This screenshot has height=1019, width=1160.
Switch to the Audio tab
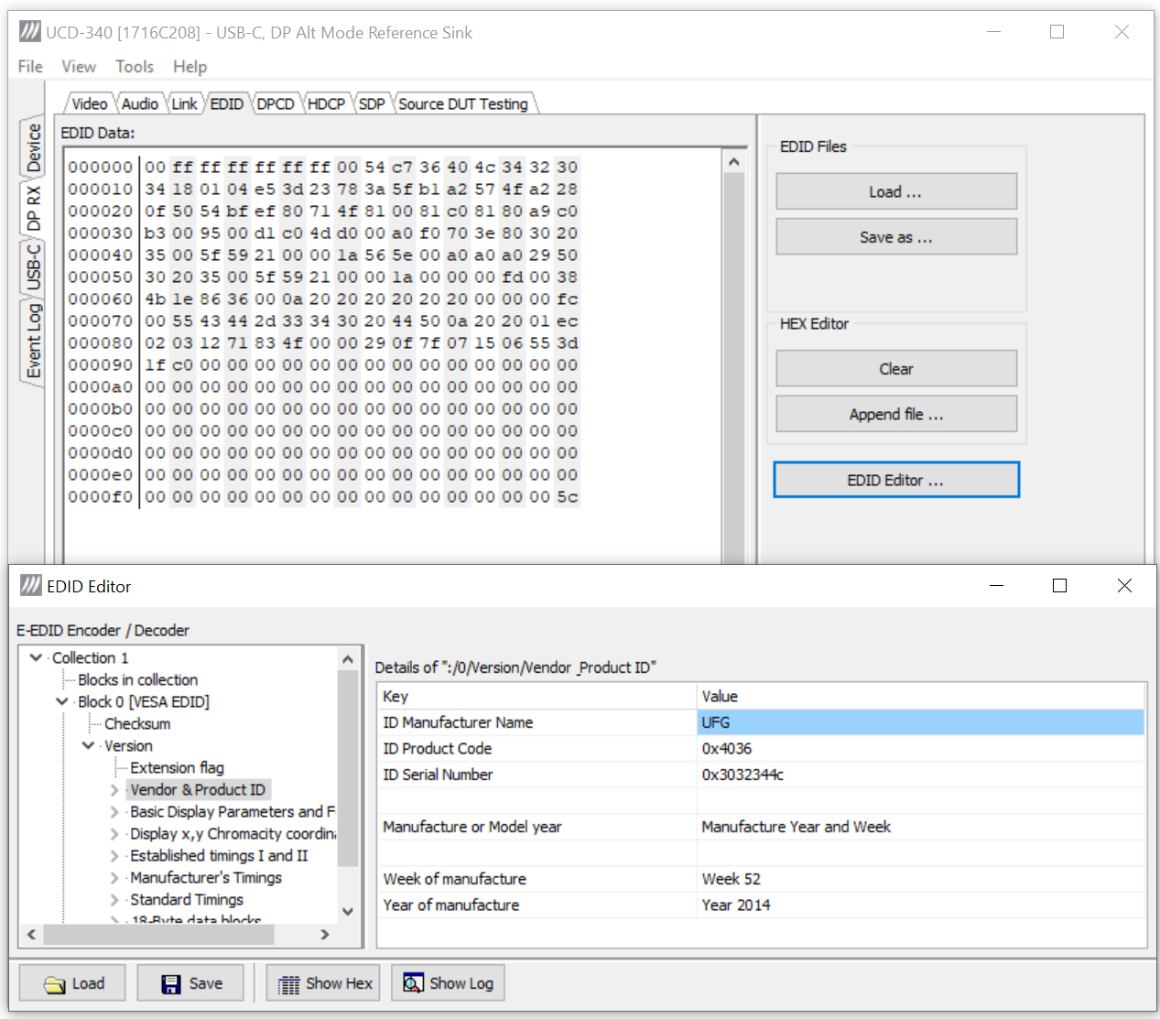140,103
